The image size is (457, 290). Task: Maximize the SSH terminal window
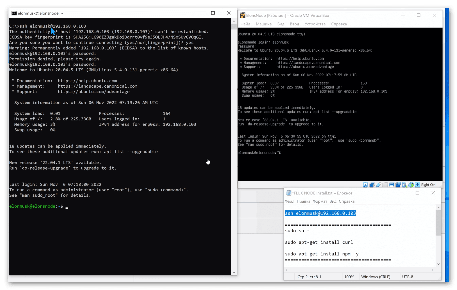point(213,13)
